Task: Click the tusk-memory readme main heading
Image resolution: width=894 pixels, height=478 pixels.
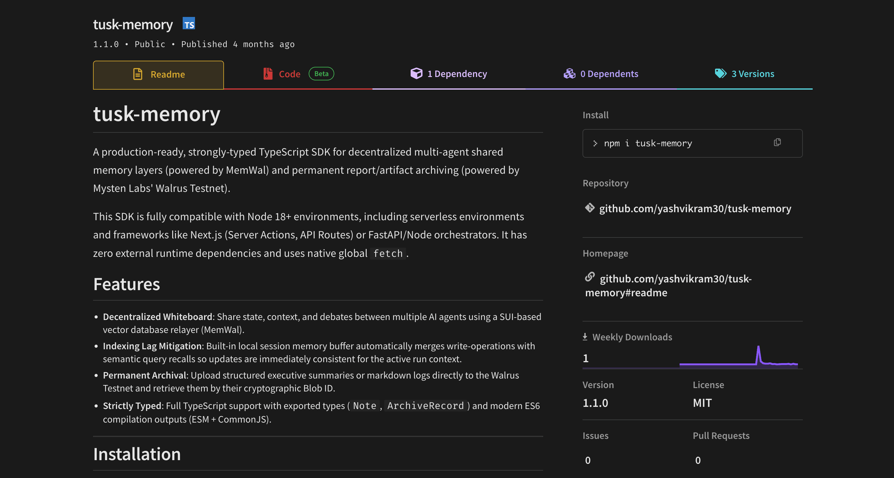Action: (157, 114)
